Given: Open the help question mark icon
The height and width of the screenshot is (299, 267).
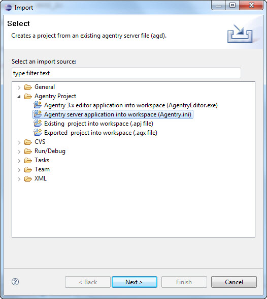Looking at the screenshot, I should [15, 282].
